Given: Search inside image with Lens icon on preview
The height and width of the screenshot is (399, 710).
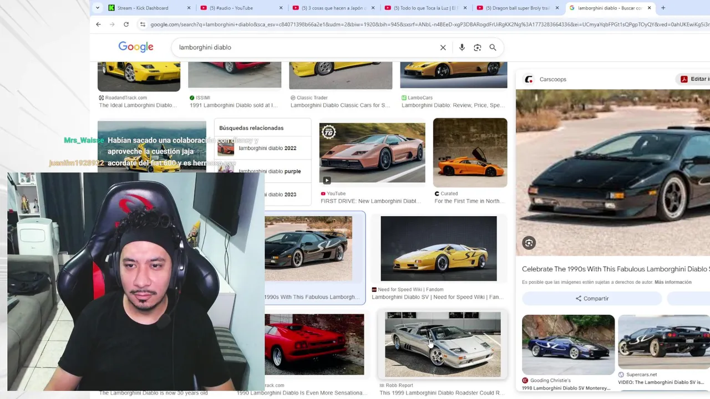Looking at the screenshot, I should point(529,243).
